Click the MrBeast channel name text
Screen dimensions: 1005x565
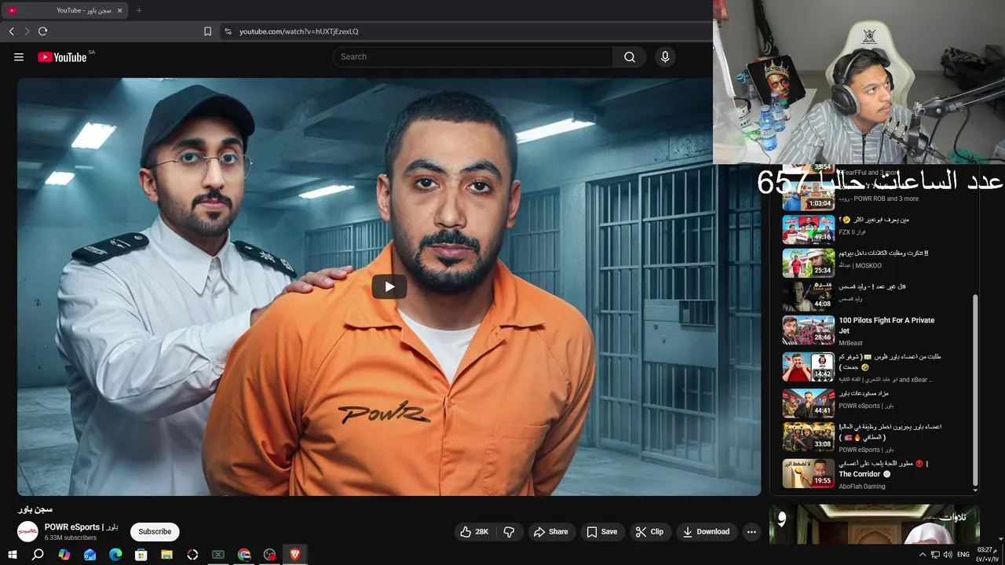point(850,343)
